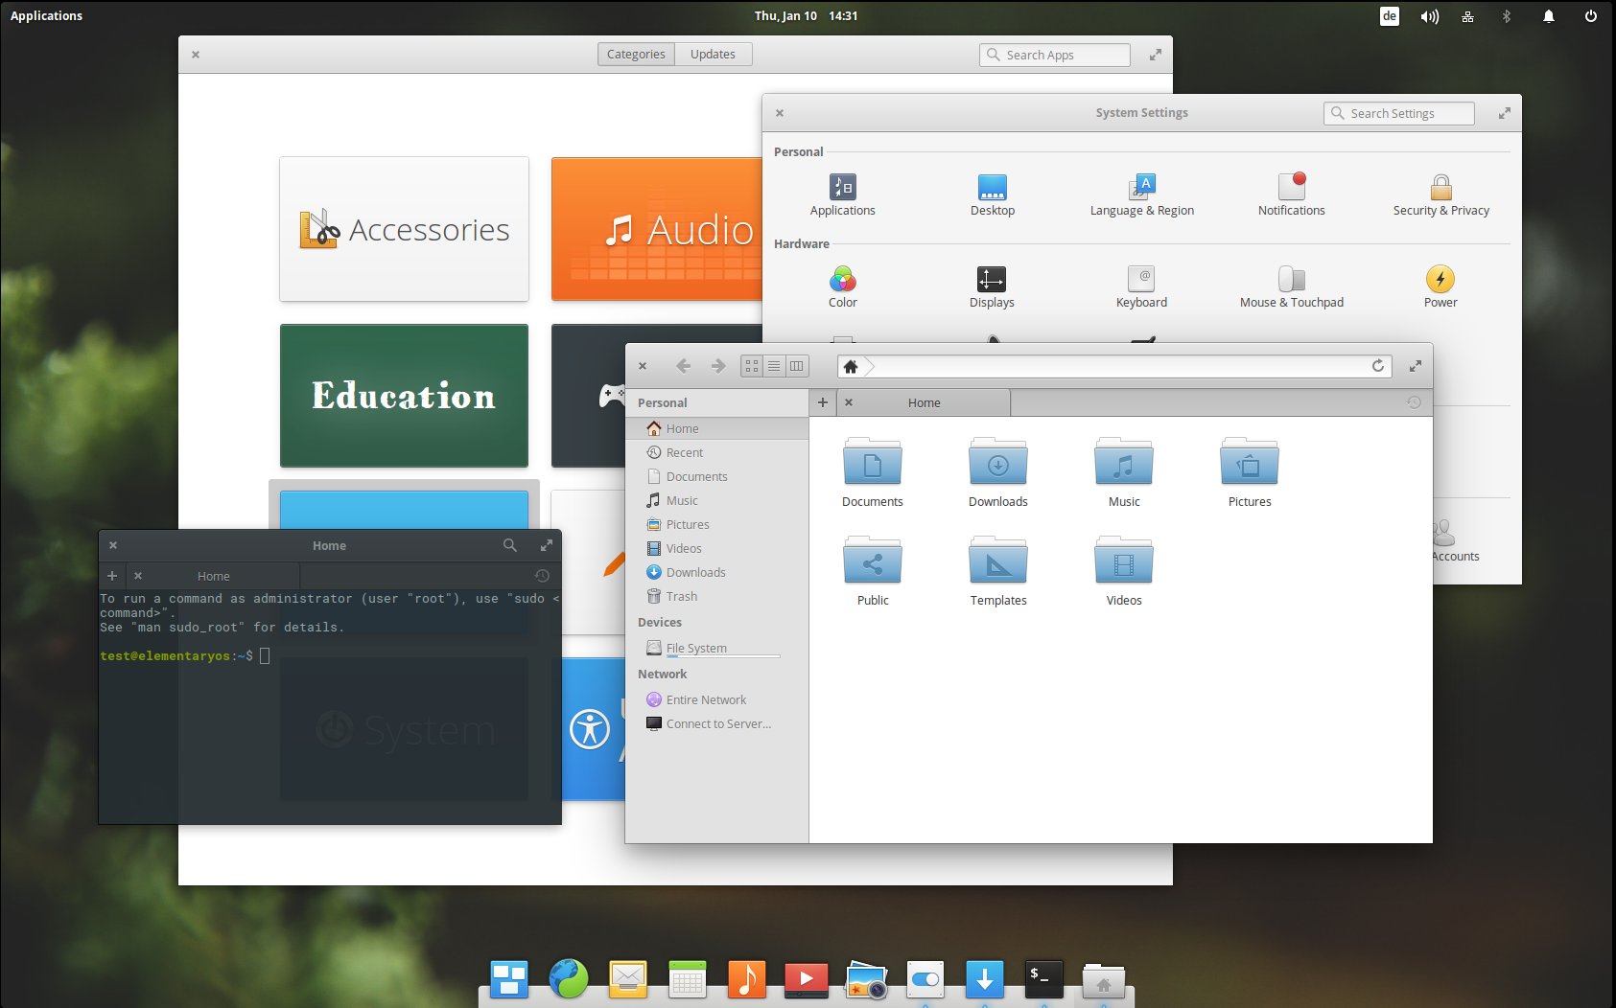Open Security & Privacy settings
The width and height of the screenshot is (1616, 1008).
pyautogui.click(x=1440, y=188)
